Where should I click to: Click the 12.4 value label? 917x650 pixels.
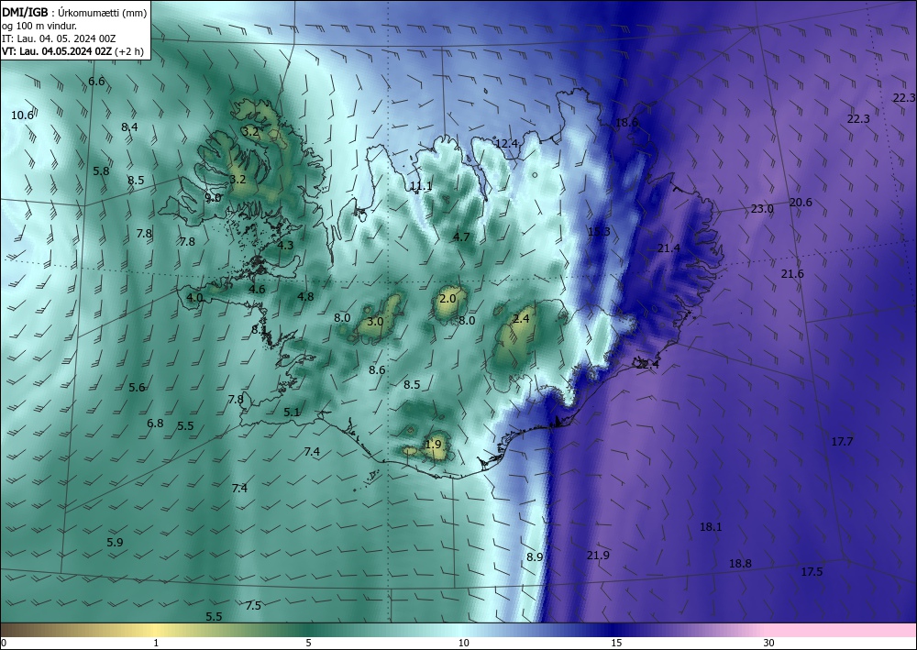pyautogui.click(x=506, y=144)
